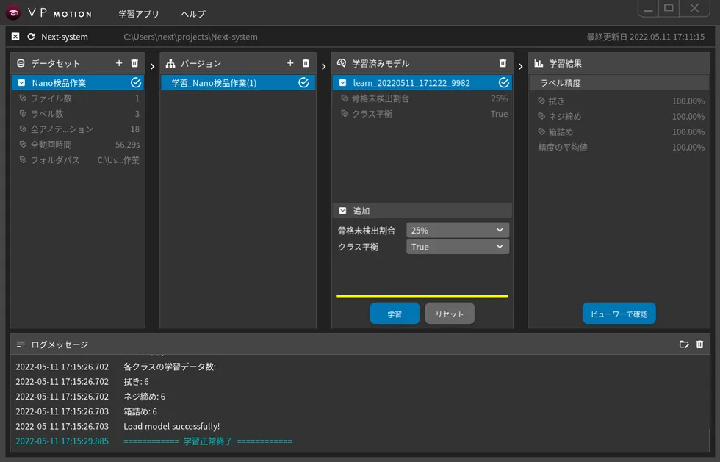Close the Next-system project with X icon
The width and height of the screenshot is (720, 462).
[15, 37]
